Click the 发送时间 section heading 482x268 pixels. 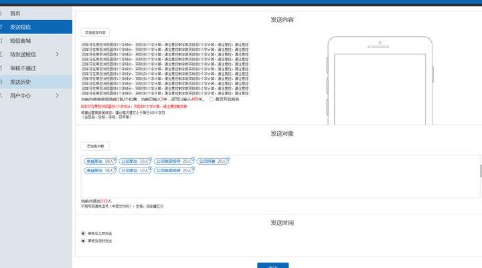pyautogui.click(x=282, y=222)
